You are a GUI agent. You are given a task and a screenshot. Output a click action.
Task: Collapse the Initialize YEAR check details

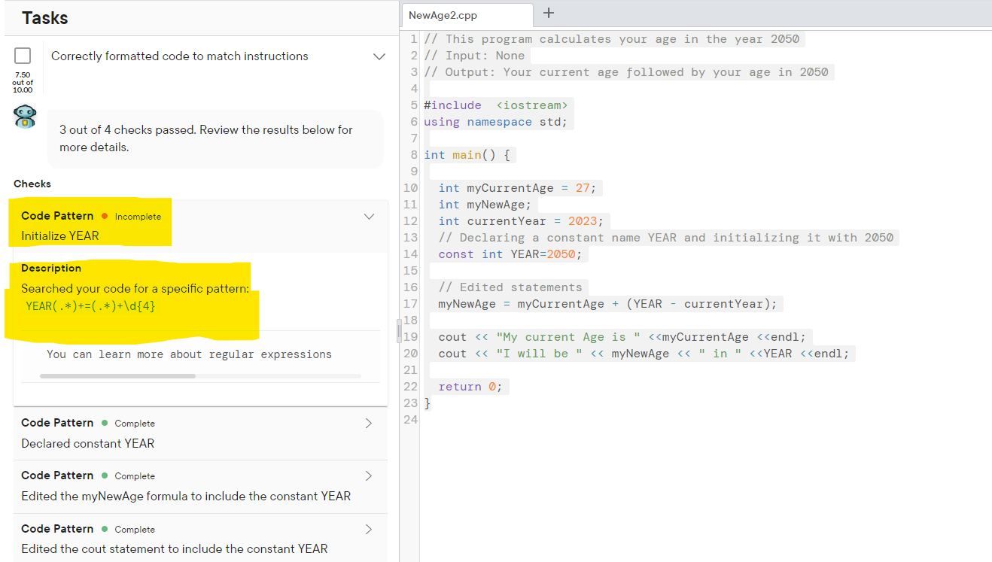(x=369, y=216)
